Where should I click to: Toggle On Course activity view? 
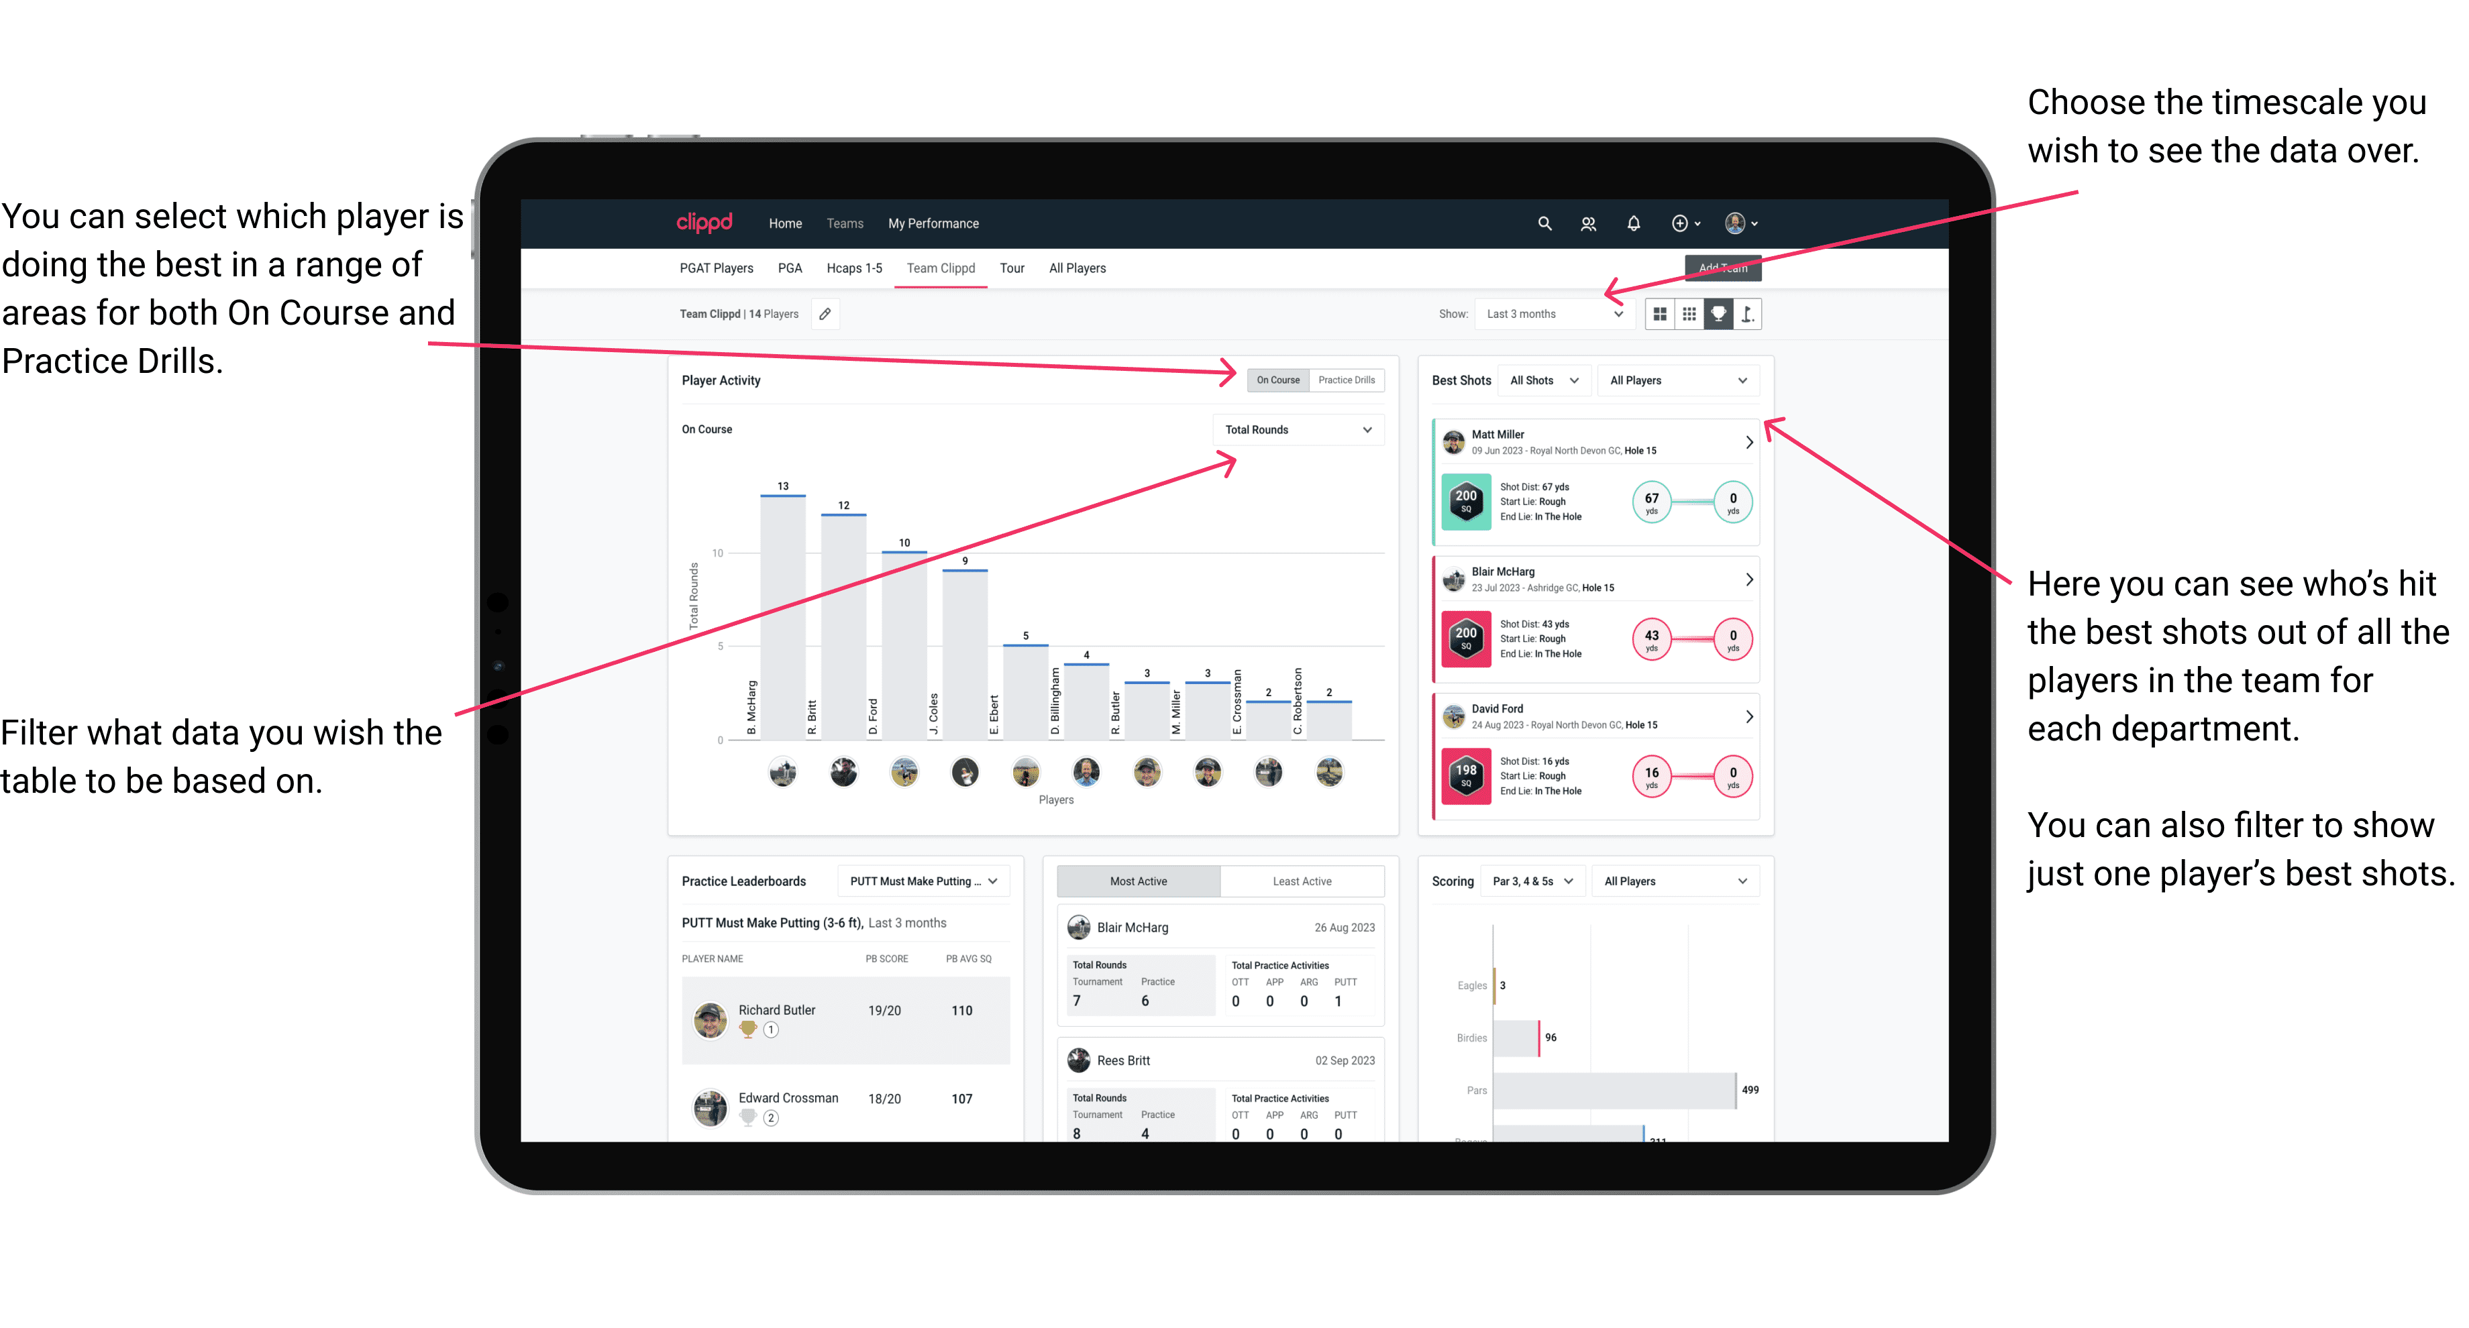click(1279, 381)
